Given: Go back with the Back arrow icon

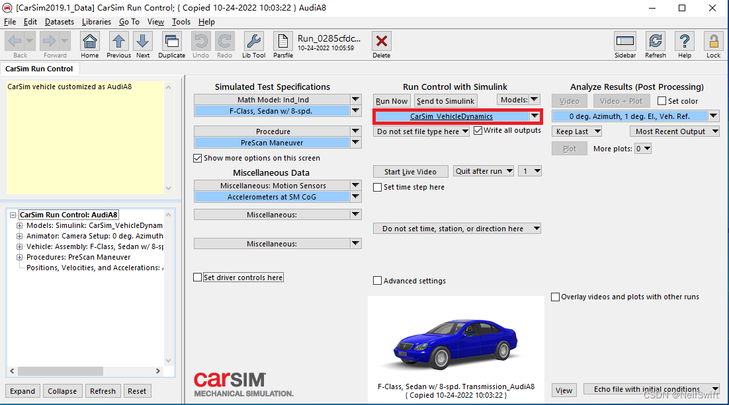Looking at the screenshot, I should pos(15,42).
